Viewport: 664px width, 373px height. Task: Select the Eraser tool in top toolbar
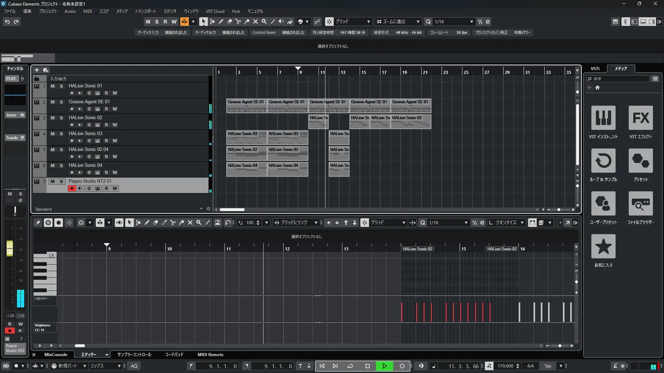[x=229, y=21]
